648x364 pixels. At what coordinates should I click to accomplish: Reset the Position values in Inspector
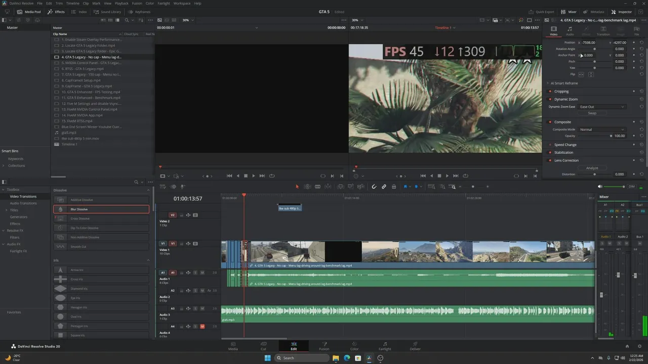coord(641,42)
